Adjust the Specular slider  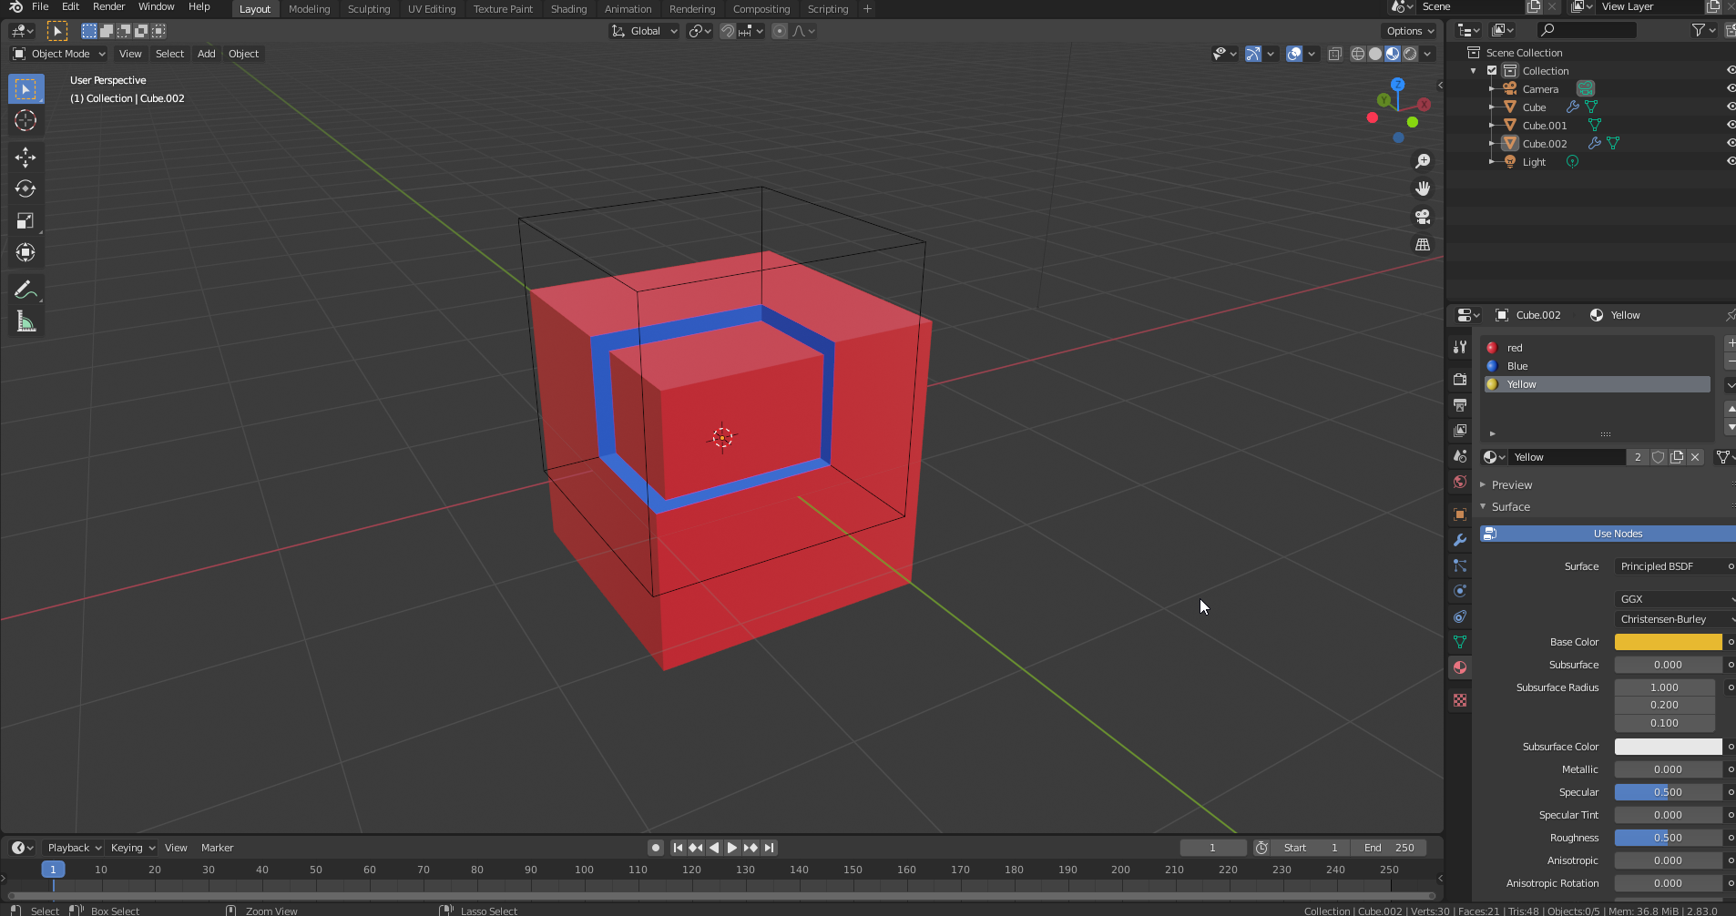(x=1668, y=792)
